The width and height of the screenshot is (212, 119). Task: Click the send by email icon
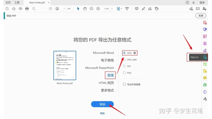point(198,9)
